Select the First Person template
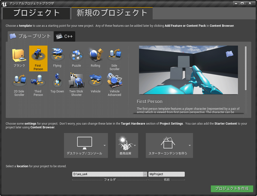The width and height of the screenshot is (257, 196). tap(38, 58)
